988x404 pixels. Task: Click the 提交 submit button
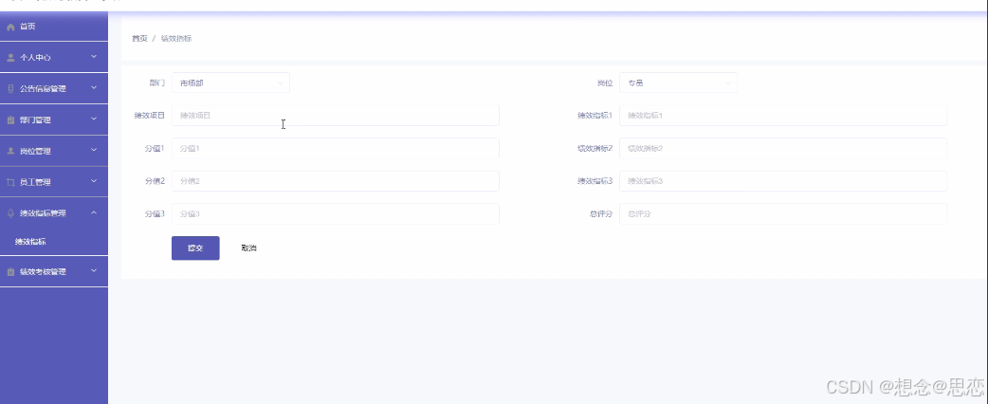[195, 248]
